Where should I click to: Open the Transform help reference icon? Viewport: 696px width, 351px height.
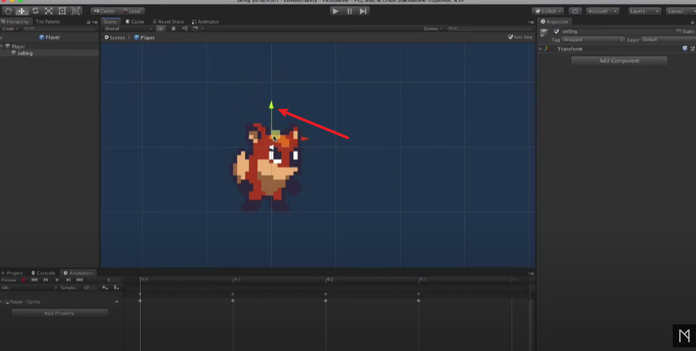coord(685,49)
